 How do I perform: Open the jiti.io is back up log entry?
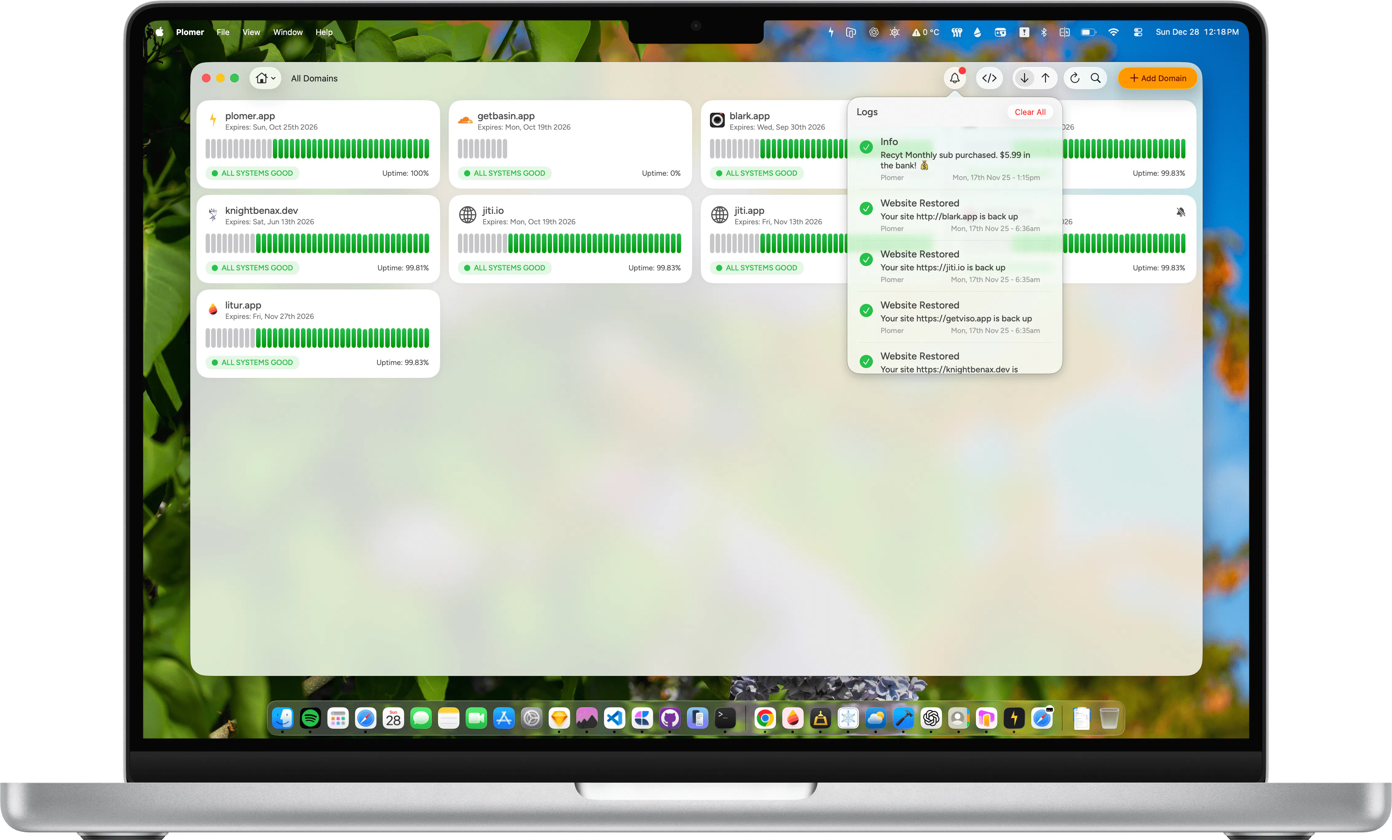(x=955, y=266)
